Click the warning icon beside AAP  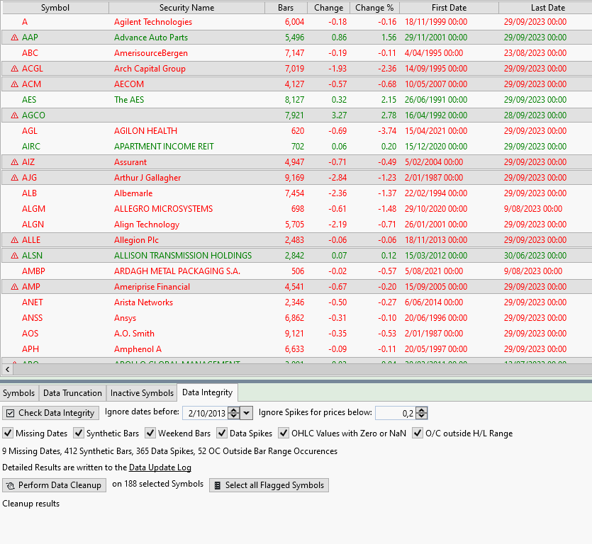click(15, 38)
